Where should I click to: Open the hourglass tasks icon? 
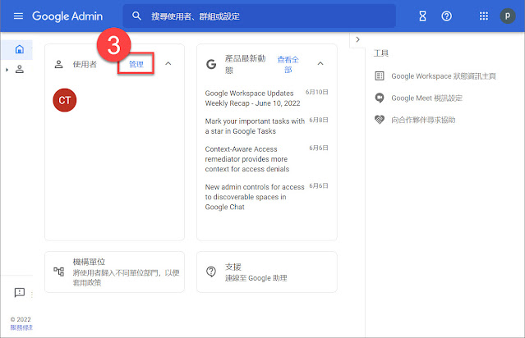coord(422,16)
